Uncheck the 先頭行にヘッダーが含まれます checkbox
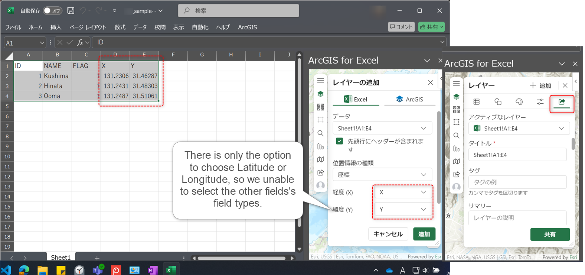585x275 pixels. [x=339, y=141]
